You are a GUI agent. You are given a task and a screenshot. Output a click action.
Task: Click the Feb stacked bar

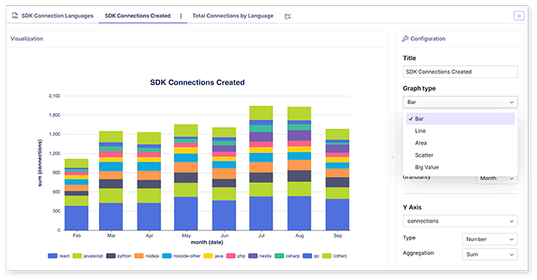click(x=77, y=194)
